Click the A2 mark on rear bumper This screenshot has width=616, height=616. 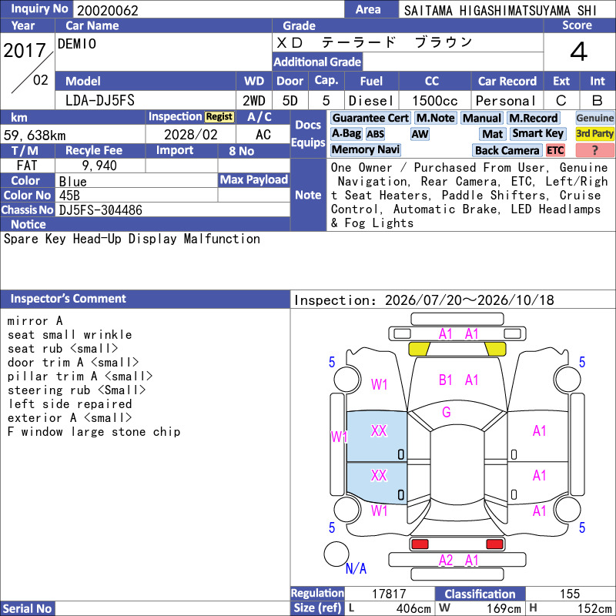click(x=446, y=560)
